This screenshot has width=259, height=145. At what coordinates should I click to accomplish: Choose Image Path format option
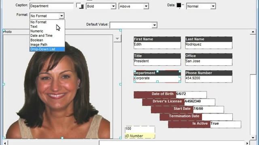pos(47,45)
